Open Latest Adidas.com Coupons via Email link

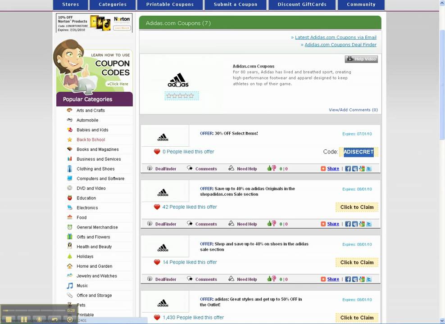[x=336, y=37]
